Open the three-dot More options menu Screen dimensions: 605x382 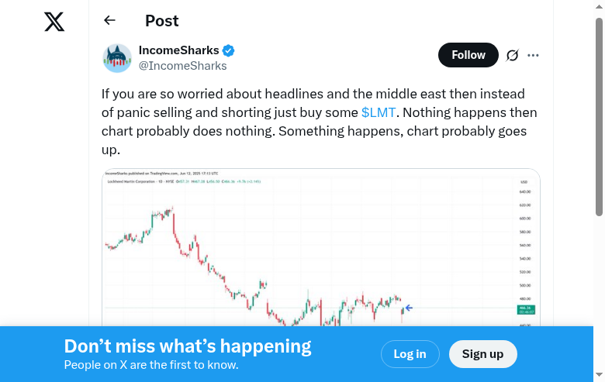pyautogui.click(x=533, y=55)
